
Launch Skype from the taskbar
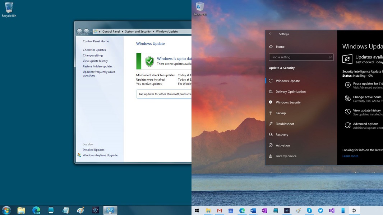(309, 211)
